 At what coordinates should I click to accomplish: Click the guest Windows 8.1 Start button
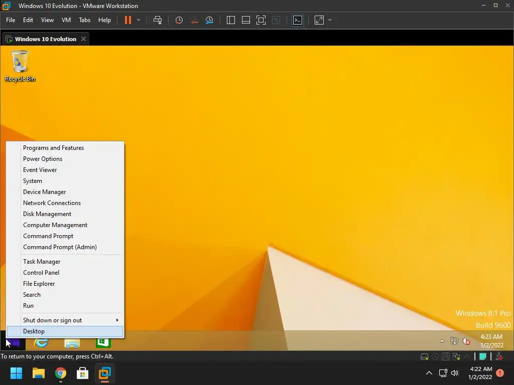pyautogui.click(x=13, y=343)
